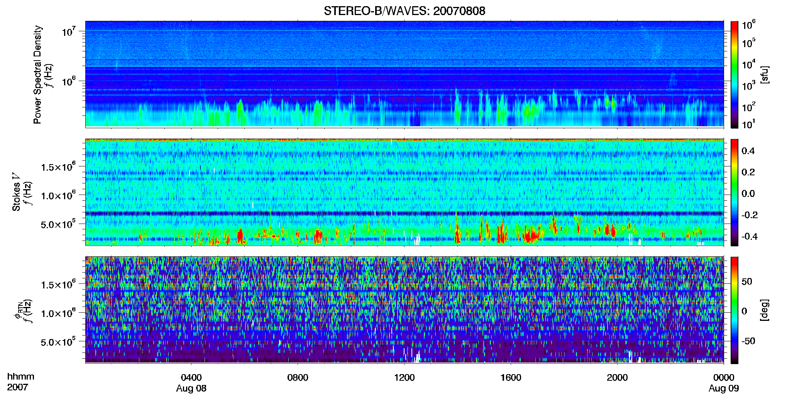809x417 pixels.
Task: Click the 0.0 value on Stokes colorbar
Action: click(x=748, y=193)
